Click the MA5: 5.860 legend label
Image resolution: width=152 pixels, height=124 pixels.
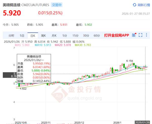22,45
